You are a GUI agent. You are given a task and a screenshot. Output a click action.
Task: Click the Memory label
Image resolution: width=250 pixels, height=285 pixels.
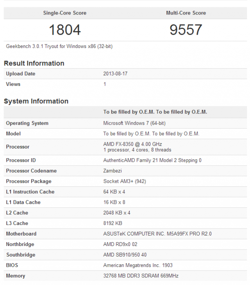click(x=16, y=276)
